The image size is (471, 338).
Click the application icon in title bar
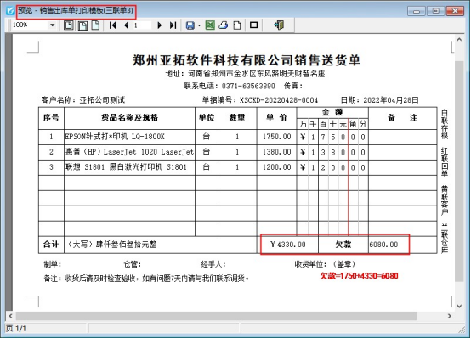coord(10,11)
